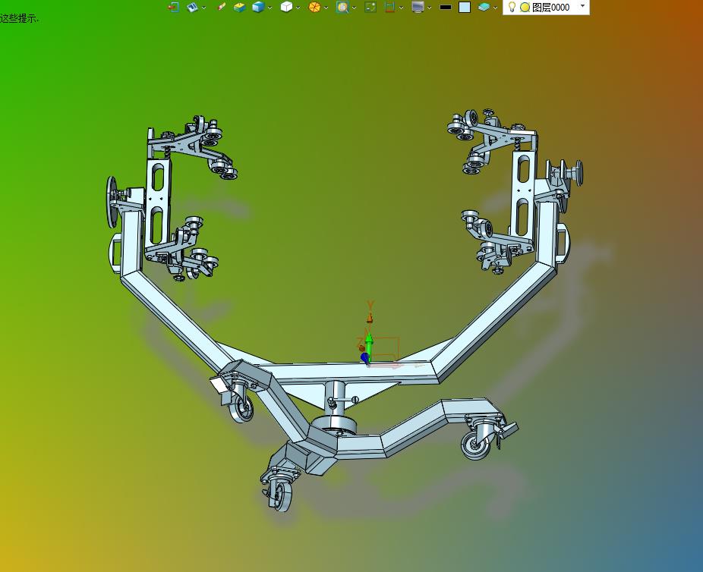Open the monitor display dropdown arrow
This screenshot has width=703, height=572.
pos(429,8)
